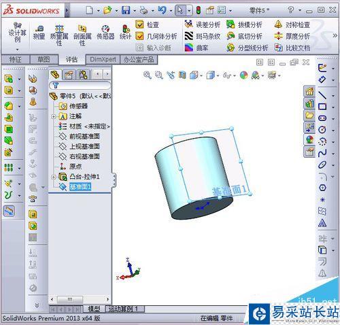Select the Rectangle sketch tool
Image resolution: width=340 pixels, height=325 pixels.
coord(322,107)
